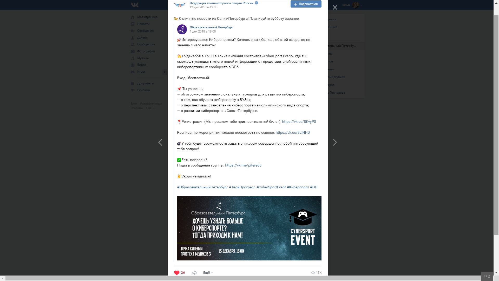The image size is (499, 281).
Task: Click the VK logo in the header
Action: pos(135,5)
